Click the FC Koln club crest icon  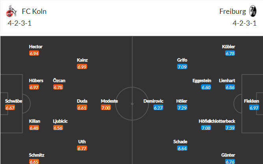pos(11,11)
